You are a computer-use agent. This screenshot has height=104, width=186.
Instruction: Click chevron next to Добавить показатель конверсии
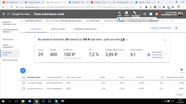pyautogui.click(x=166, y=54)
